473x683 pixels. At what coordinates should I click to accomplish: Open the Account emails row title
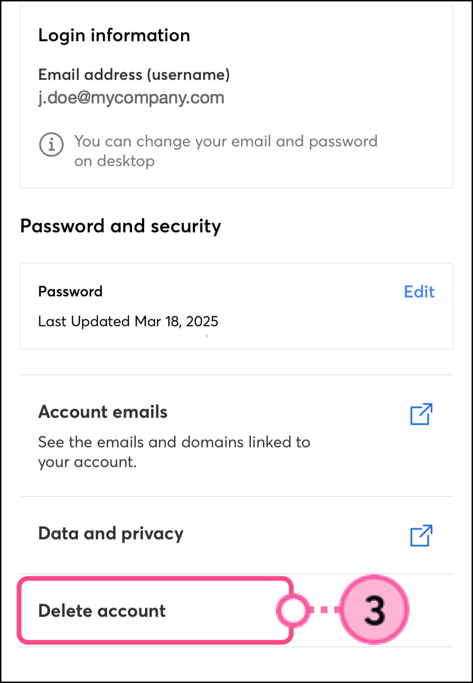point(103,412)
